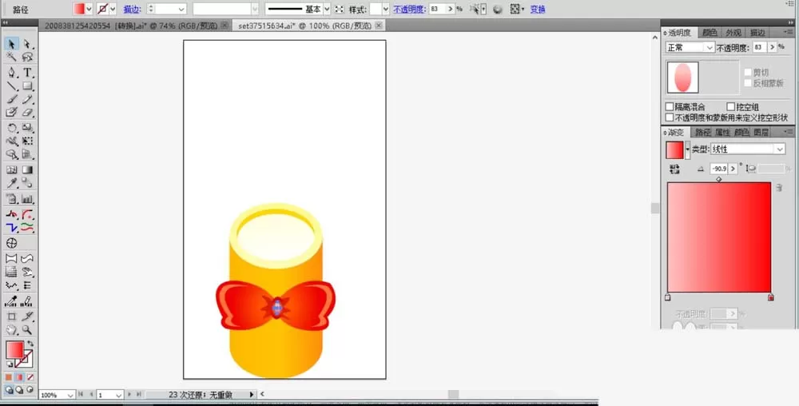Set Gradient fill mode button in toolbox
The image size is (799, 406).
(19, 377)
